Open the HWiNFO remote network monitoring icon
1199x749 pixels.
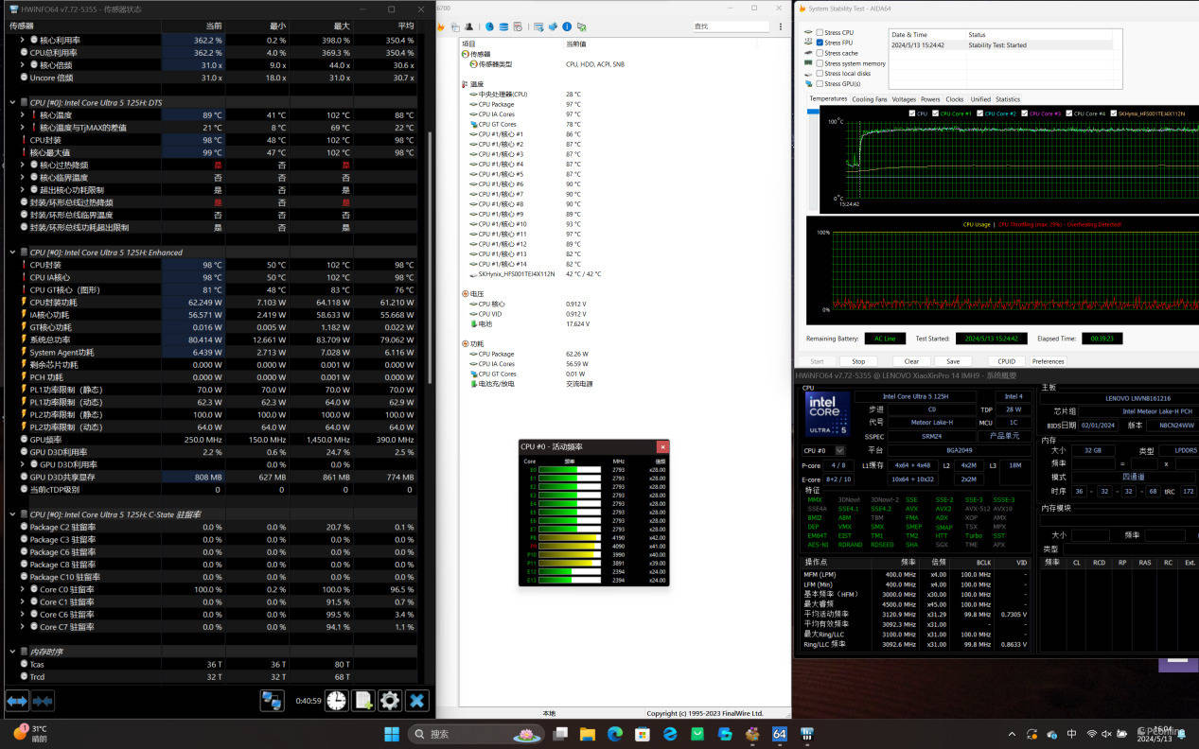pos(273,701)
